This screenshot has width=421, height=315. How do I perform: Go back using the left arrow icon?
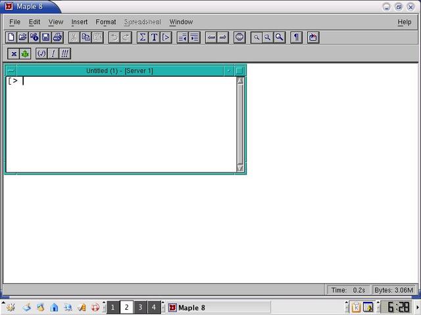click(x=211, y=37)
